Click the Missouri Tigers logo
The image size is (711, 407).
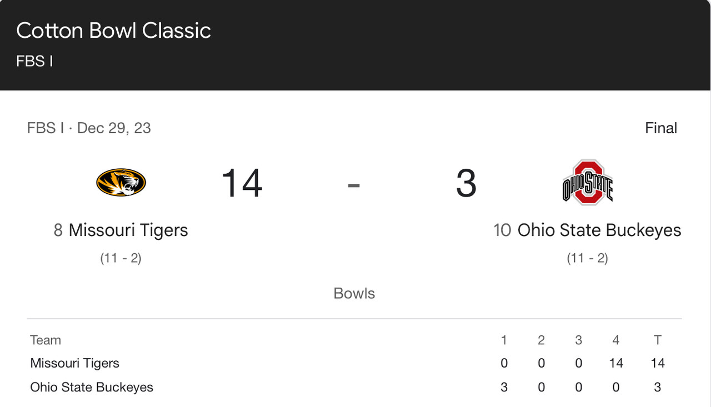pyautogui.click(x=121, y=183)
